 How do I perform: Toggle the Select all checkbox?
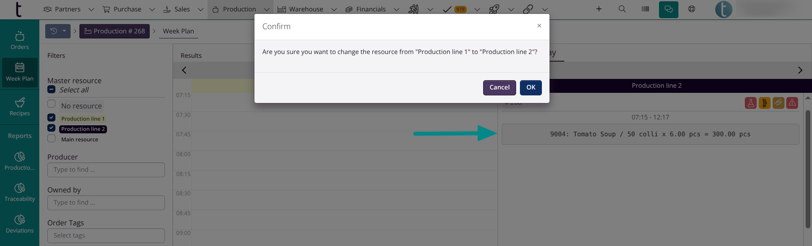[51, 89]
